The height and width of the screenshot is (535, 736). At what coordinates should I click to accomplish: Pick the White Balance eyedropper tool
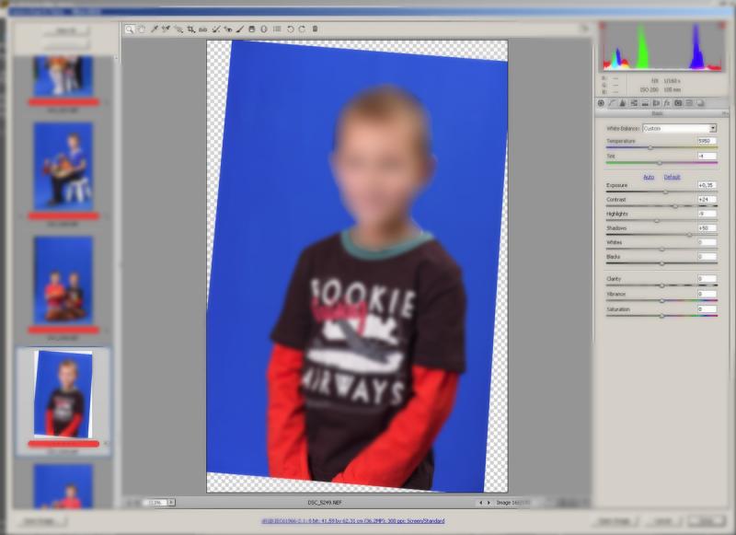point(154,29)
